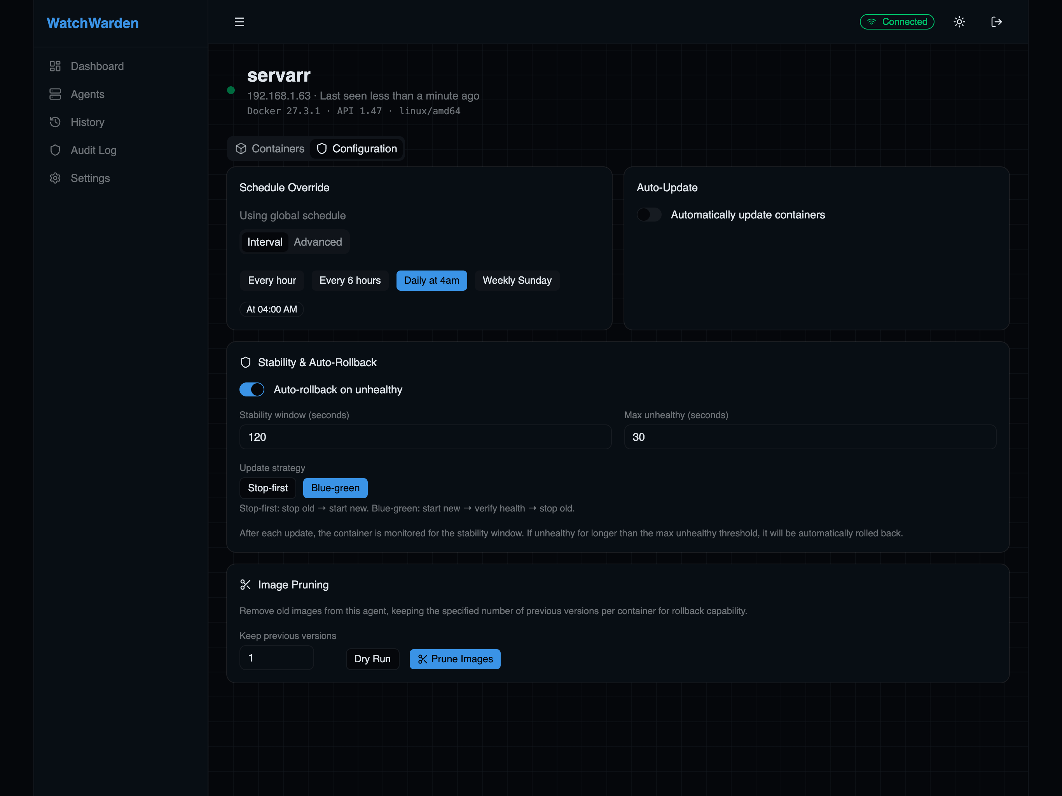The height and width of the screenshot is (796, 1062).
Task: Switch schedule mode to Advanced
Action: (317, 242)
